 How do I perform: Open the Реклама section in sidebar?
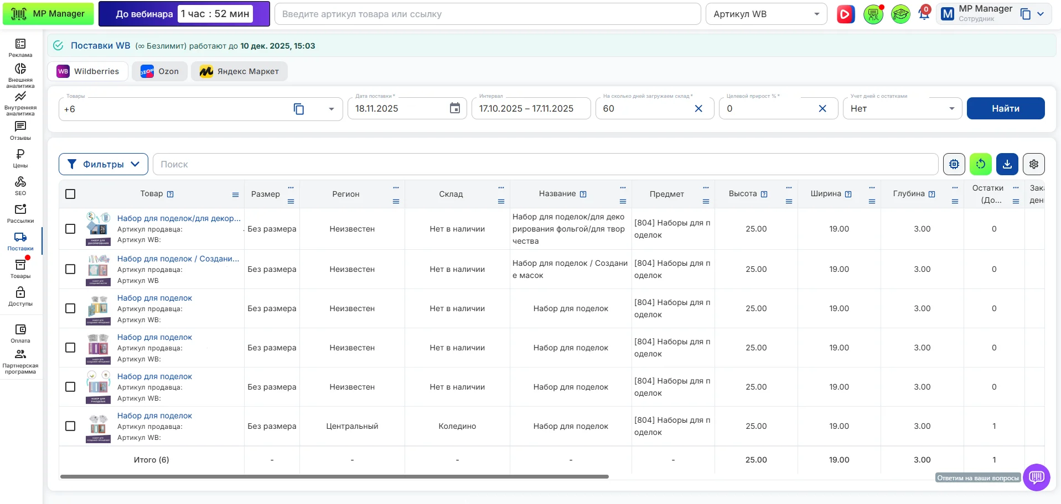pyautogui.click(x=20, y=47)
